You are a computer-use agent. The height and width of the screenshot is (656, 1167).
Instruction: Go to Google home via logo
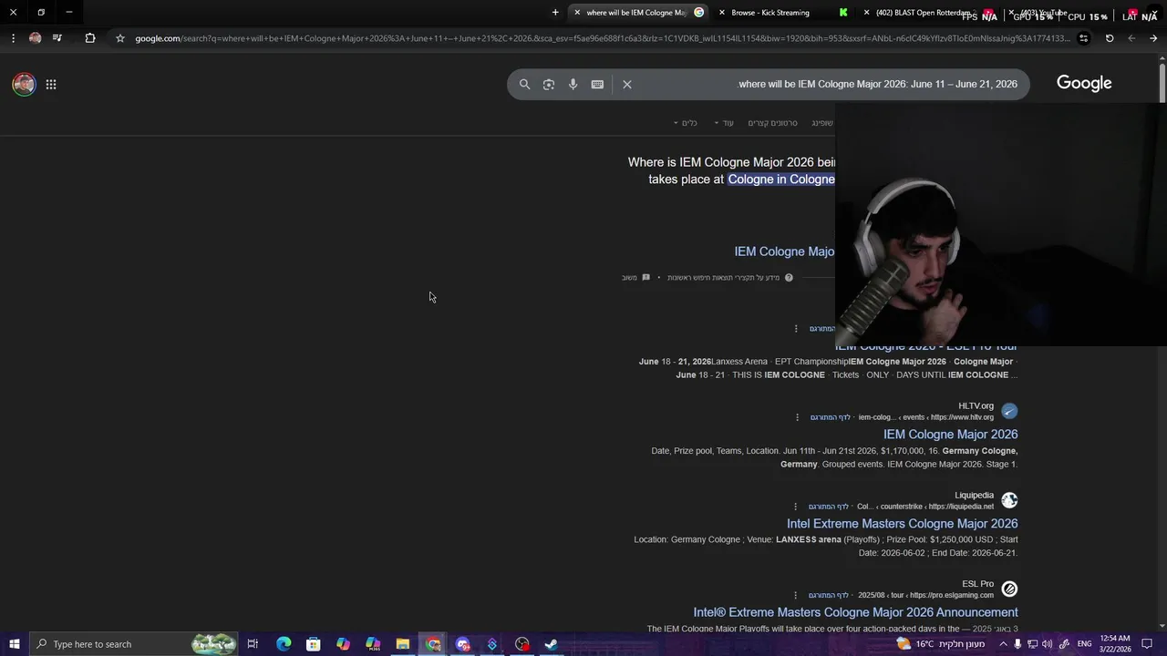coord(1084,83)
